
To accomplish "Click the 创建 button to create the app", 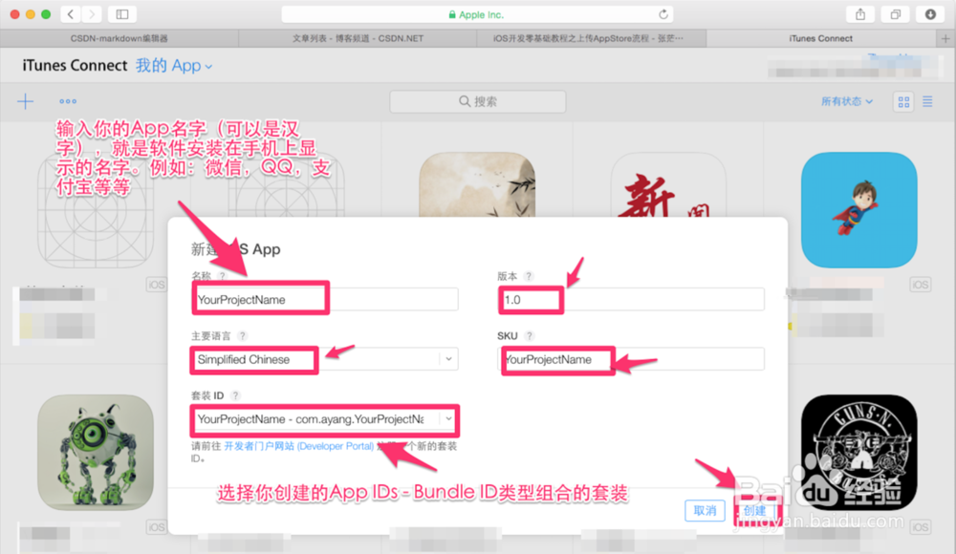I will (x=755, y=510).
